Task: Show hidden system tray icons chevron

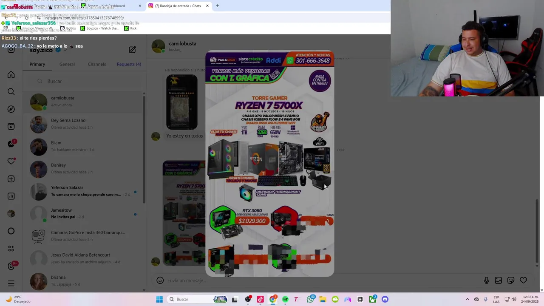Action: (x=467, y=299)
